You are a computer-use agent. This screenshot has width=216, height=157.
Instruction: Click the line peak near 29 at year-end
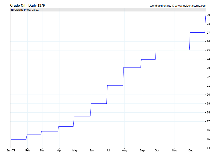point(205,16)
